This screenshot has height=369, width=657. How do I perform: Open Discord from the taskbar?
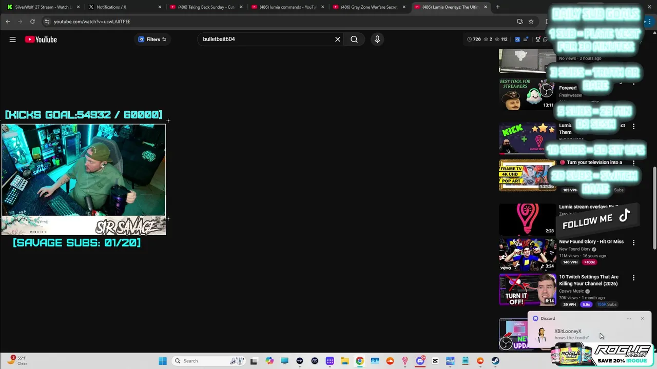(x=420, y=361)
